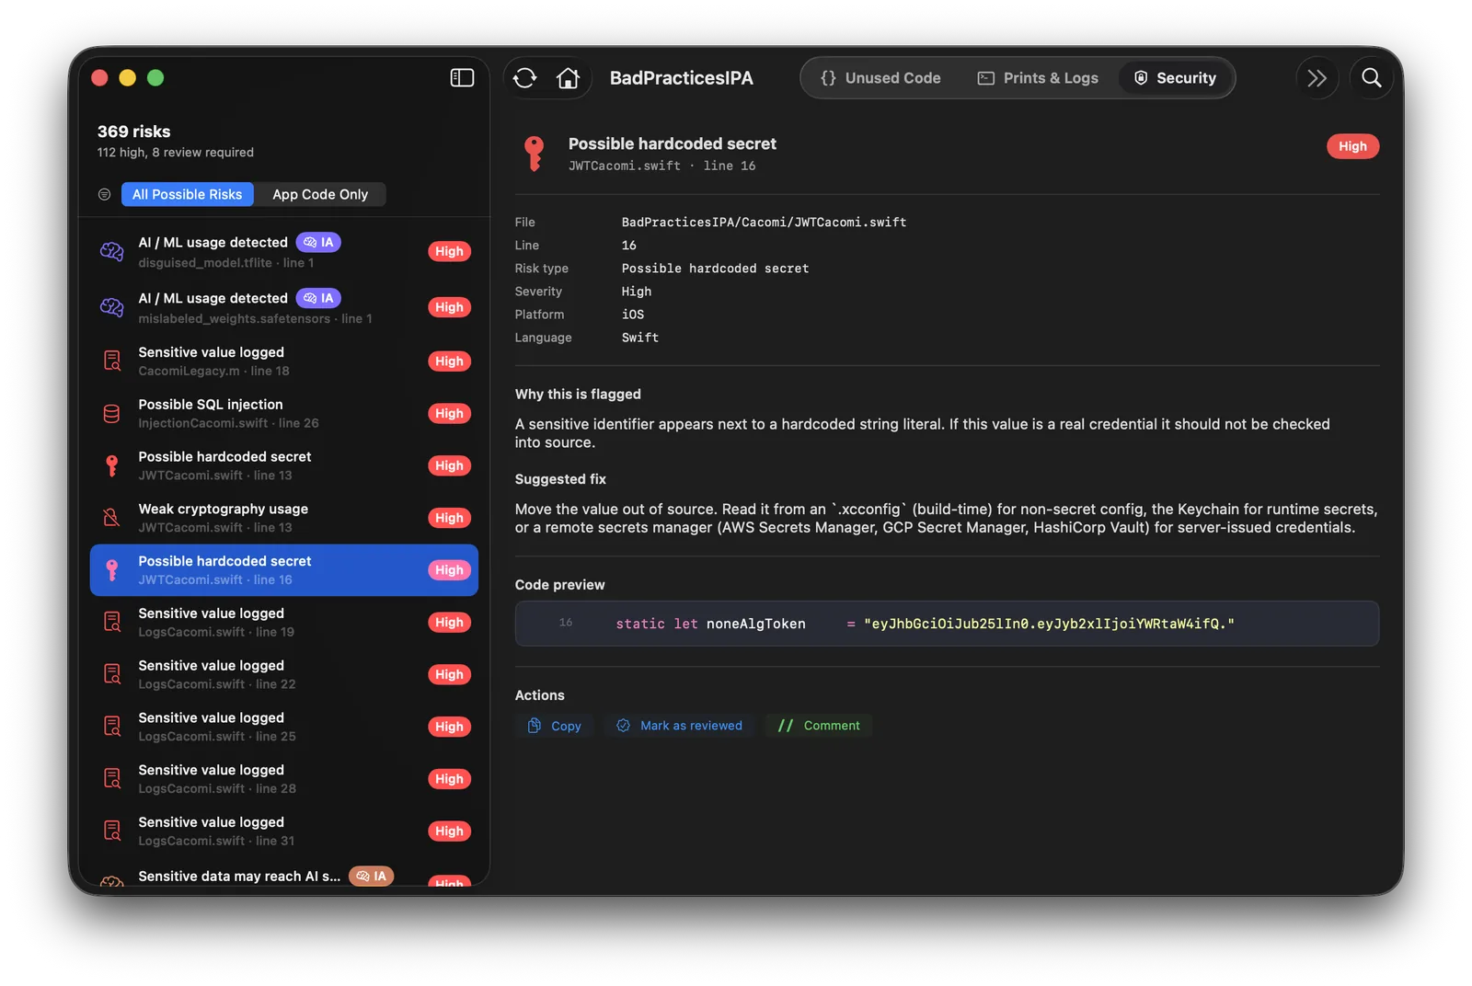Image resolution: width=1472 pixels, height=986 pixels.
Task: Click database icon of SQL injection risk
Action: tap(111, 413)
